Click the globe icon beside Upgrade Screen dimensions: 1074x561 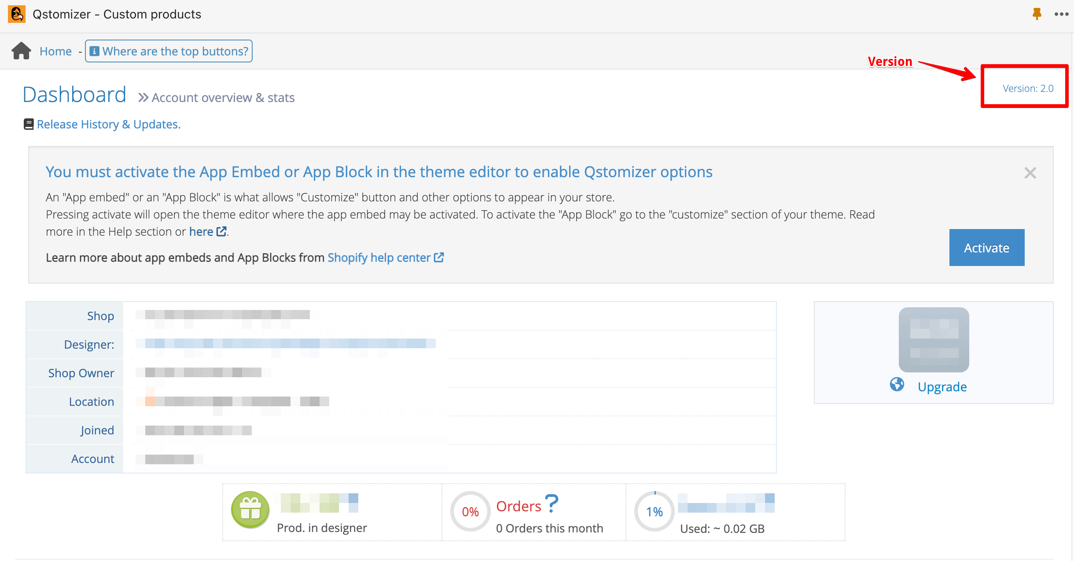(x=897, y=385)
